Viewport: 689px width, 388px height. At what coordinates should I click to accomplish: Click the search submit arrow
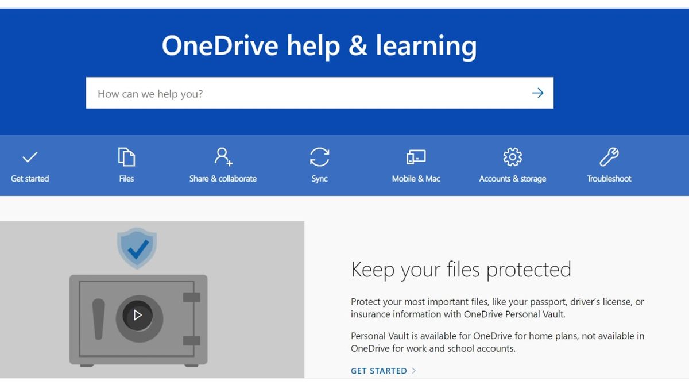pos(537,93)
